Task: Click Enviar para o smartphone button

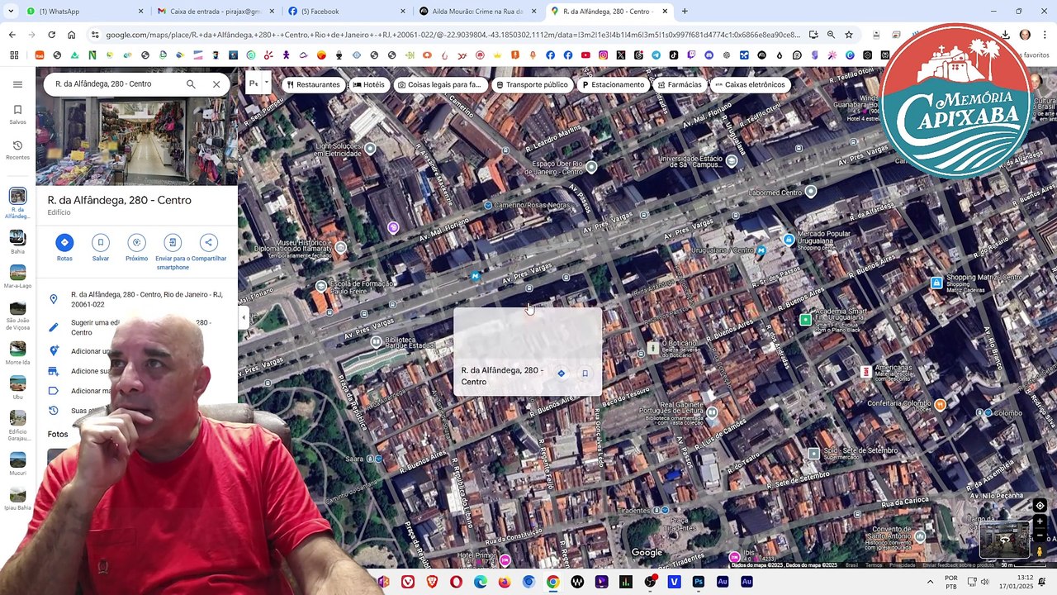Action: (x=173, y=252)
